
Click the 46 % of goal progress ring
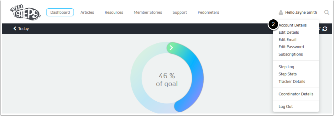click(x=167, y=77)
